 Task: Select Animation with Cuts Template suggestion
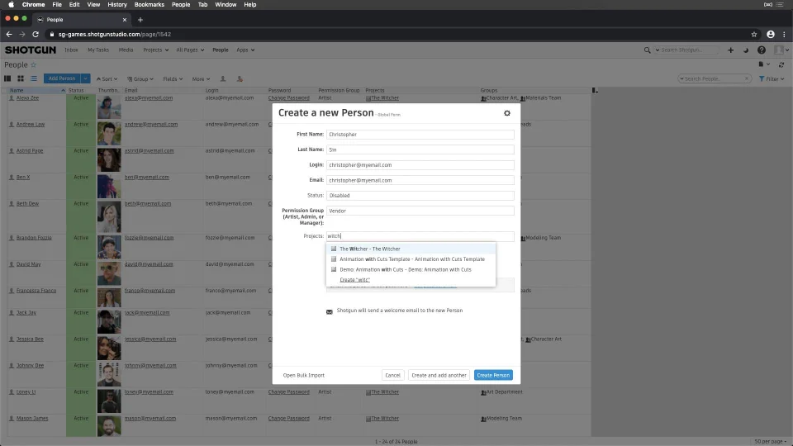click(x=411, y=259)
